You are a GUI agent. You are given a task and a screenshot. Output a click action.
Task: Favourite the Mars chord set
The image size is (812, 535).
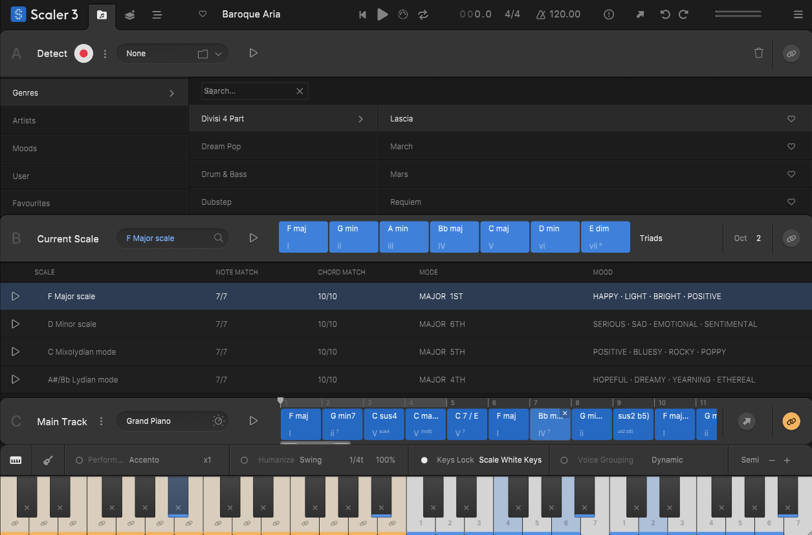tap(791, 174)
